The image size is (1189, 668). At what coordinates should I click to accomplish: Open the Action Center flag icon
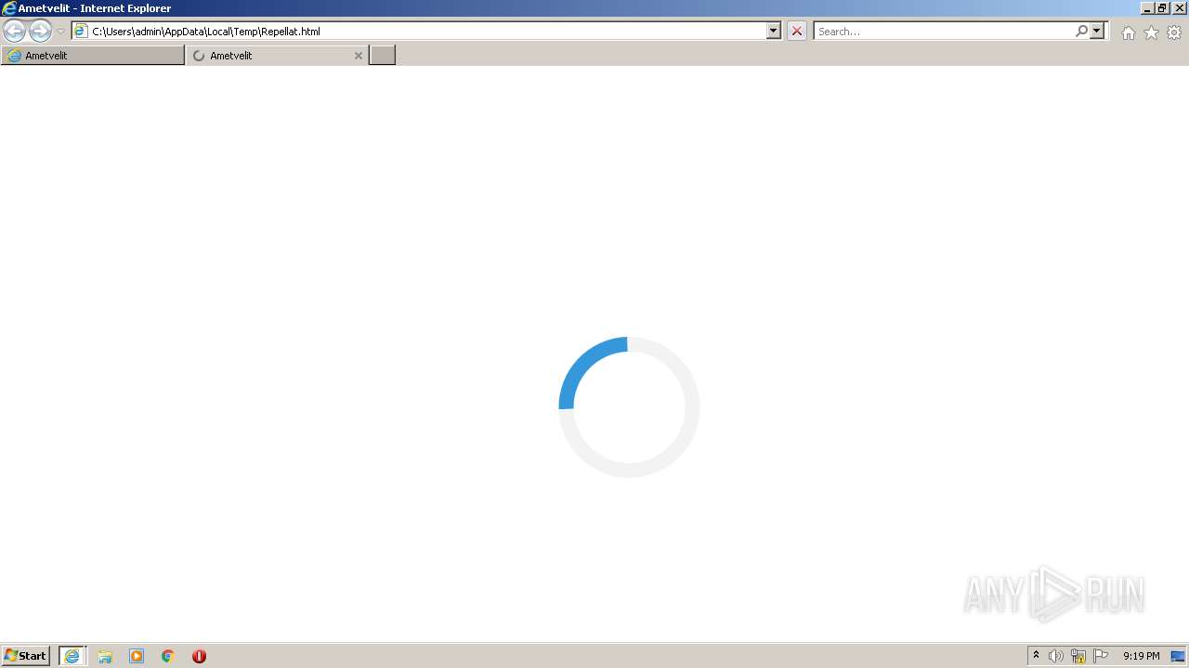click(x=1101, y=656)
